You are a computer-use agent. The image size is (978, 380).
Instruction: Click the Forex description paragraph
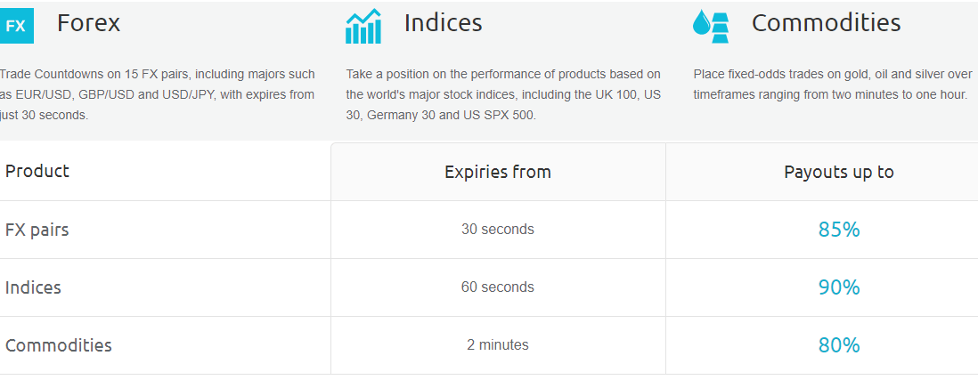(x=159, y=94)
